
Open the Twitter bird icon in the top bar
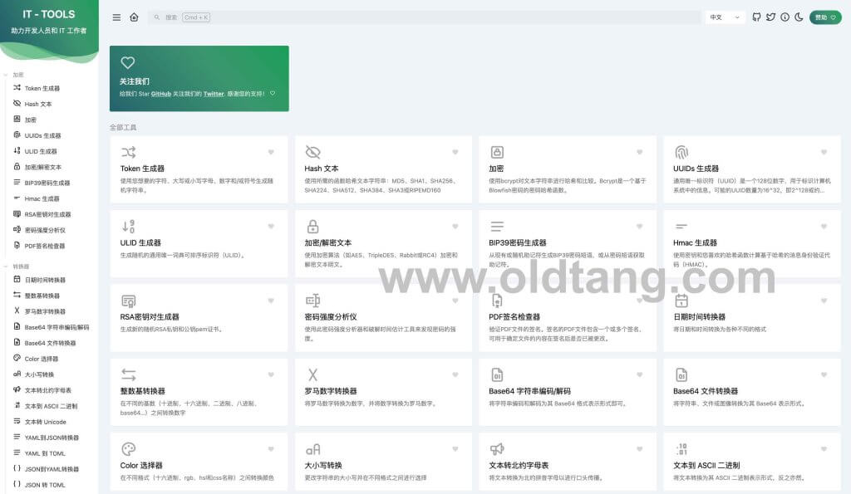pos(770,17)
